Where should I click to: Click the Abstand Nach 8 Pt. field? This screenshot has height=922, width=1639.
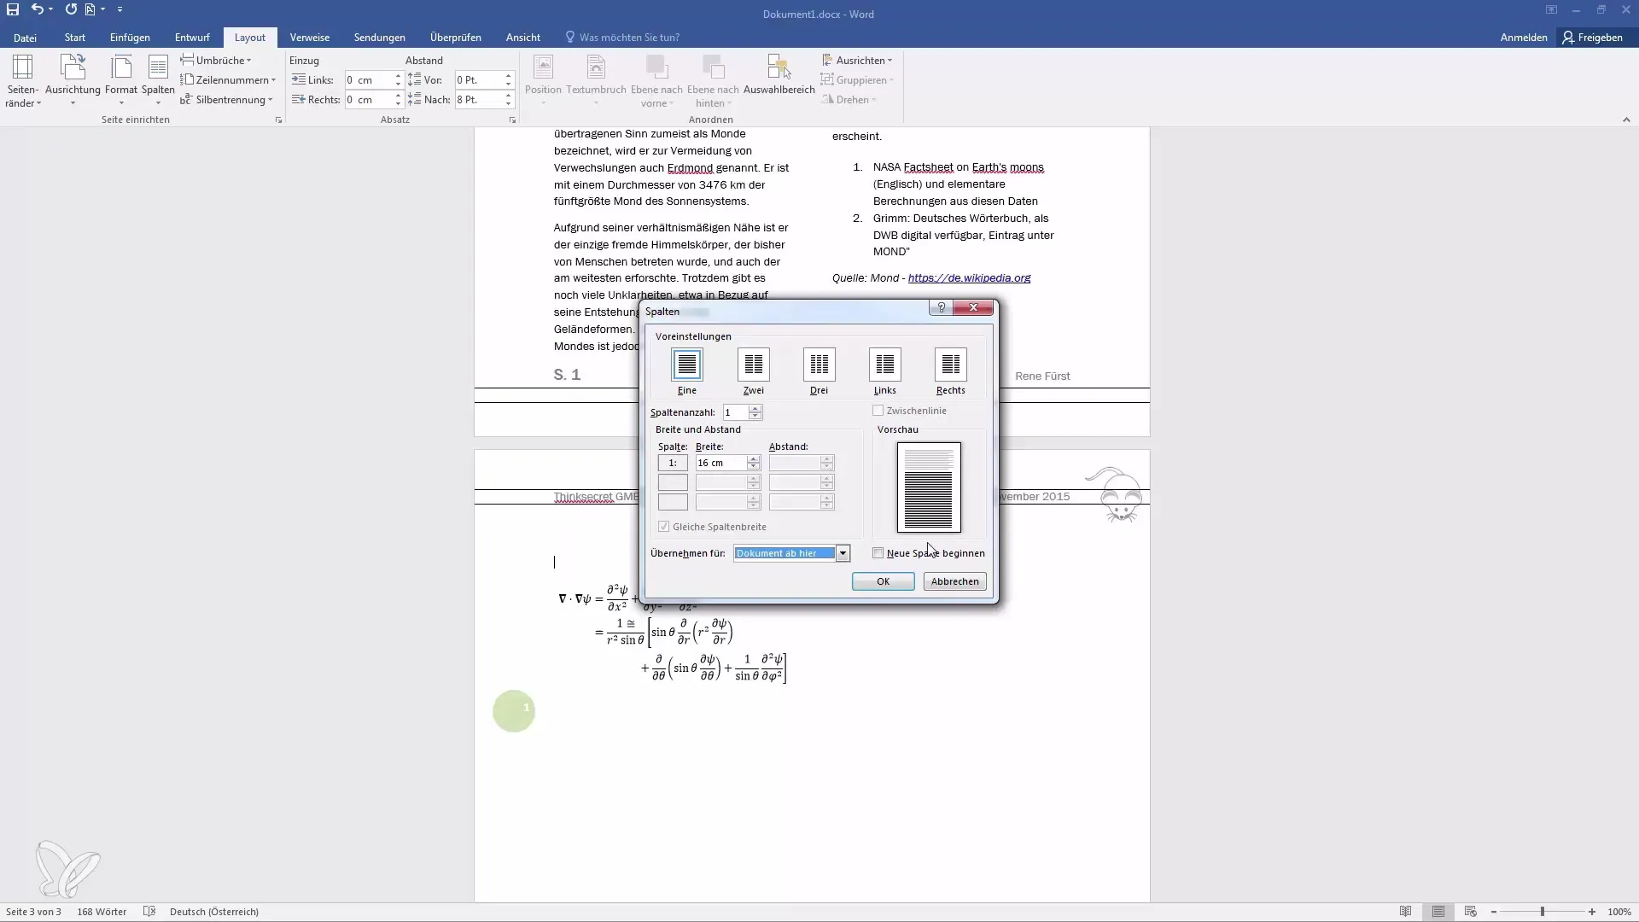tap(479, 100)
